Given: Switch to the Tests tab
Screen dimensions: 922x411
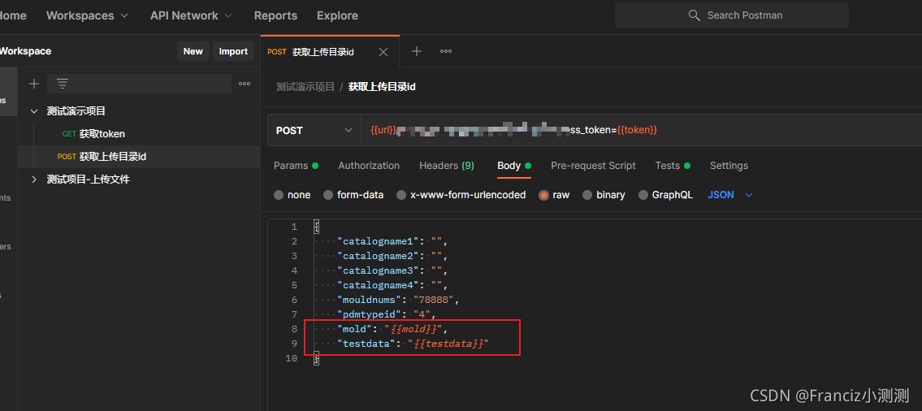Looking at the screenshot, I should pyautogui.click(x=673, y=166).
